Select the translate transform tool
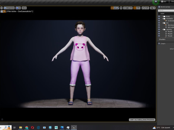The height and width of the screenshot is (130, 174). coord(112,8)
